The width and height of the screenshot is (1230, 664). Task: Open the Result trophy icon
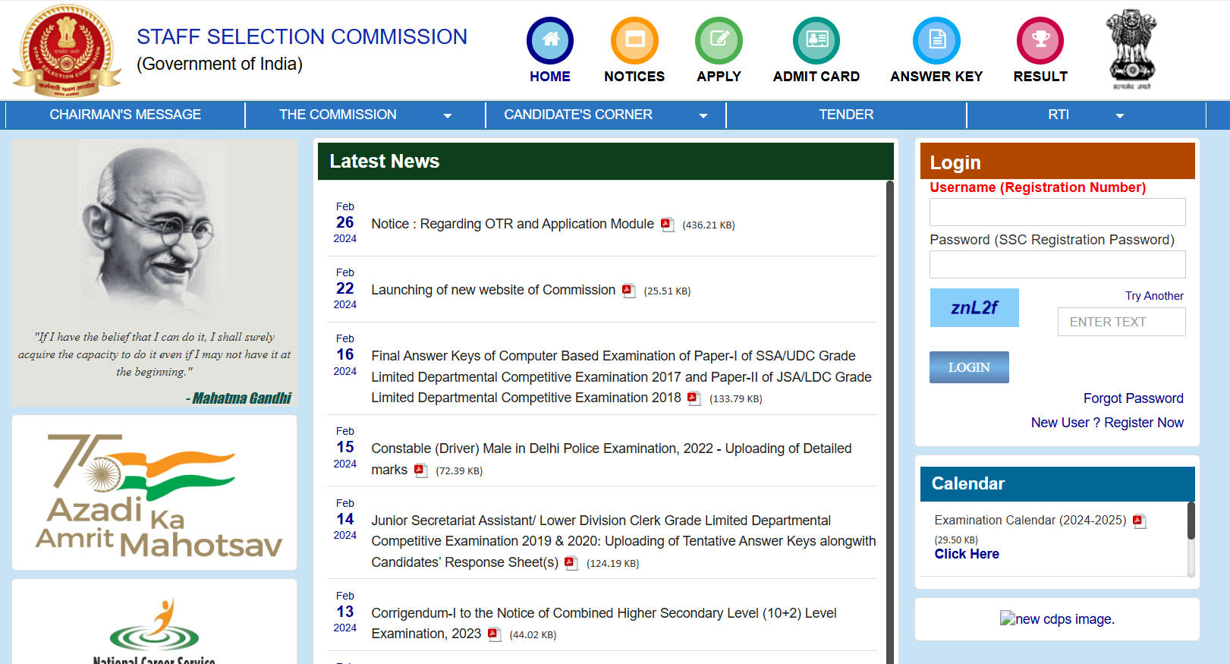tap(1040, 40)
